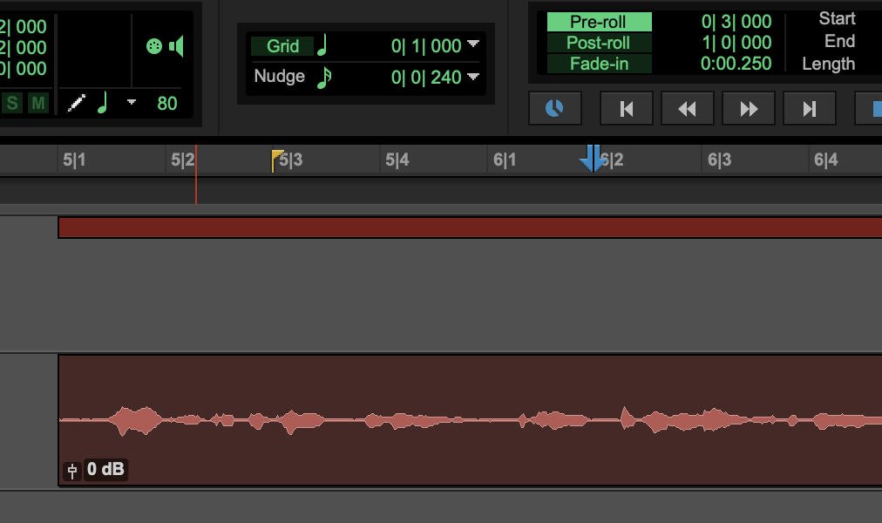Toggle Pre-roll off
Screen dimensions: 882x523
coord(599,21)
